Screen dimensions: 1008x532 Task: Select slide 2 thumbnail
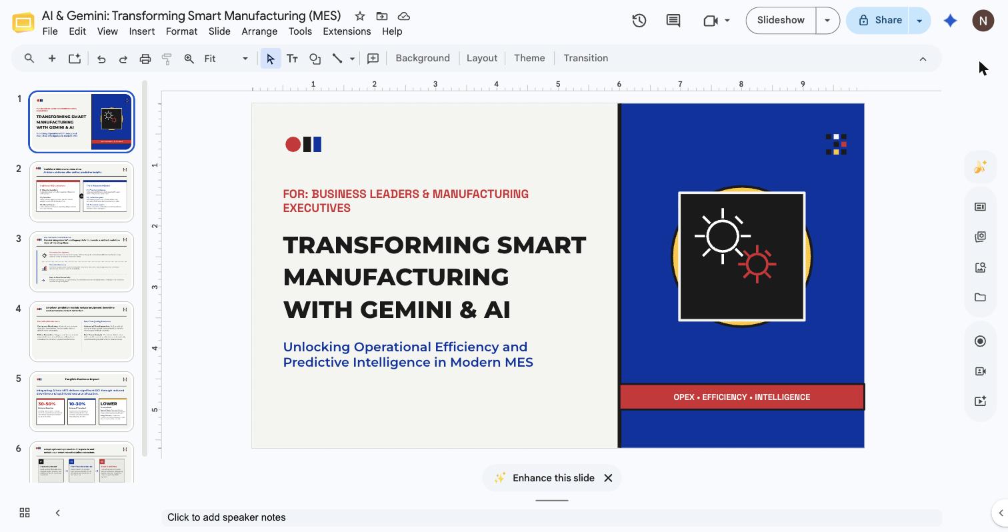81,192
